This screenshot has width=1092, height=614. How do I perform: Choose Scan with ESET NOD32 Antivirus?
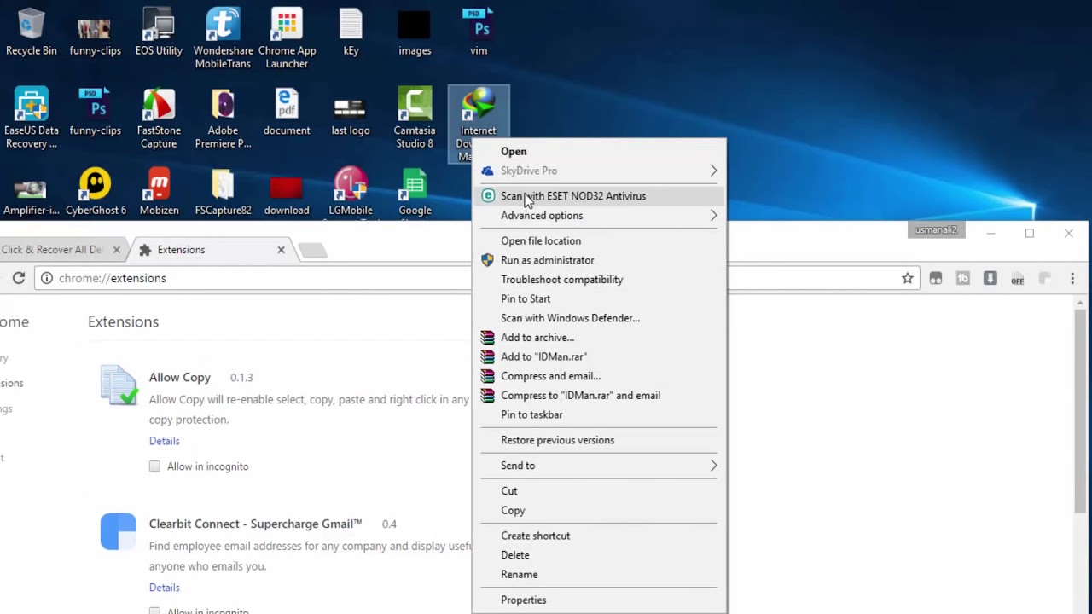click(599, 196)
